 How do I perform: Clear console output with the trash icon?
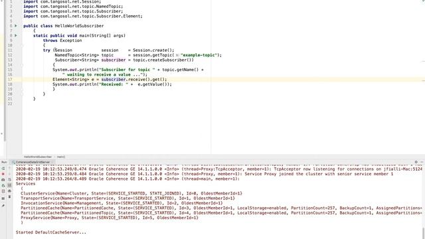tap(9, 197)
